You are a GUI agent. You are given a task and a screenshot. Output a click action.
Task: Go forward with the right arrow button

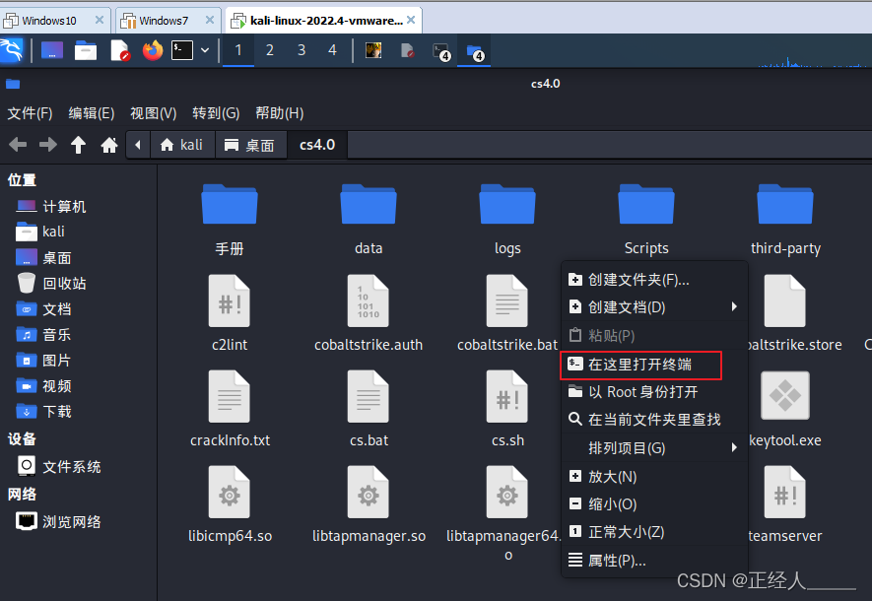(x=48, y=145)
